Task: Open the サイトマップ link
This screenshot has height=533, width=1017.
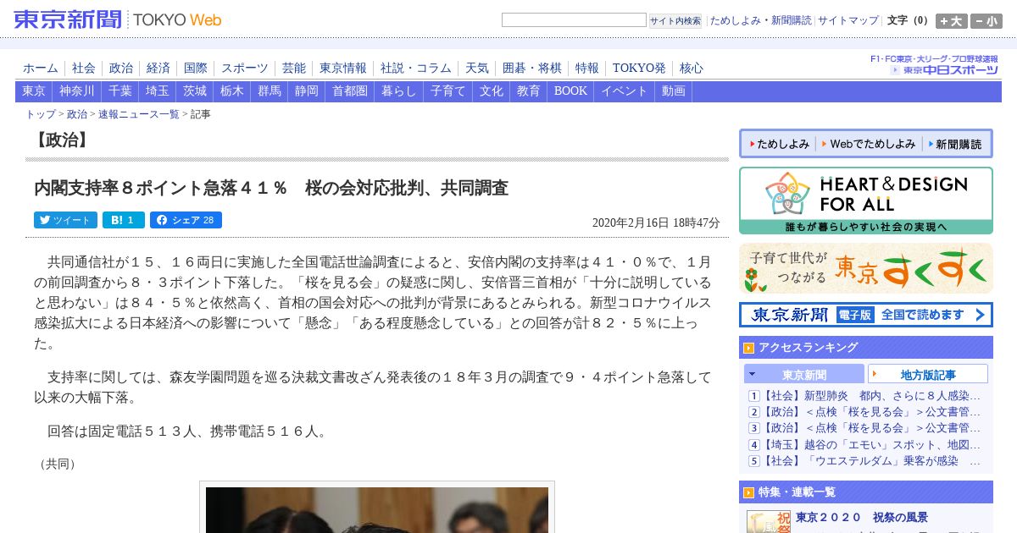Action: tap(848, 20)
